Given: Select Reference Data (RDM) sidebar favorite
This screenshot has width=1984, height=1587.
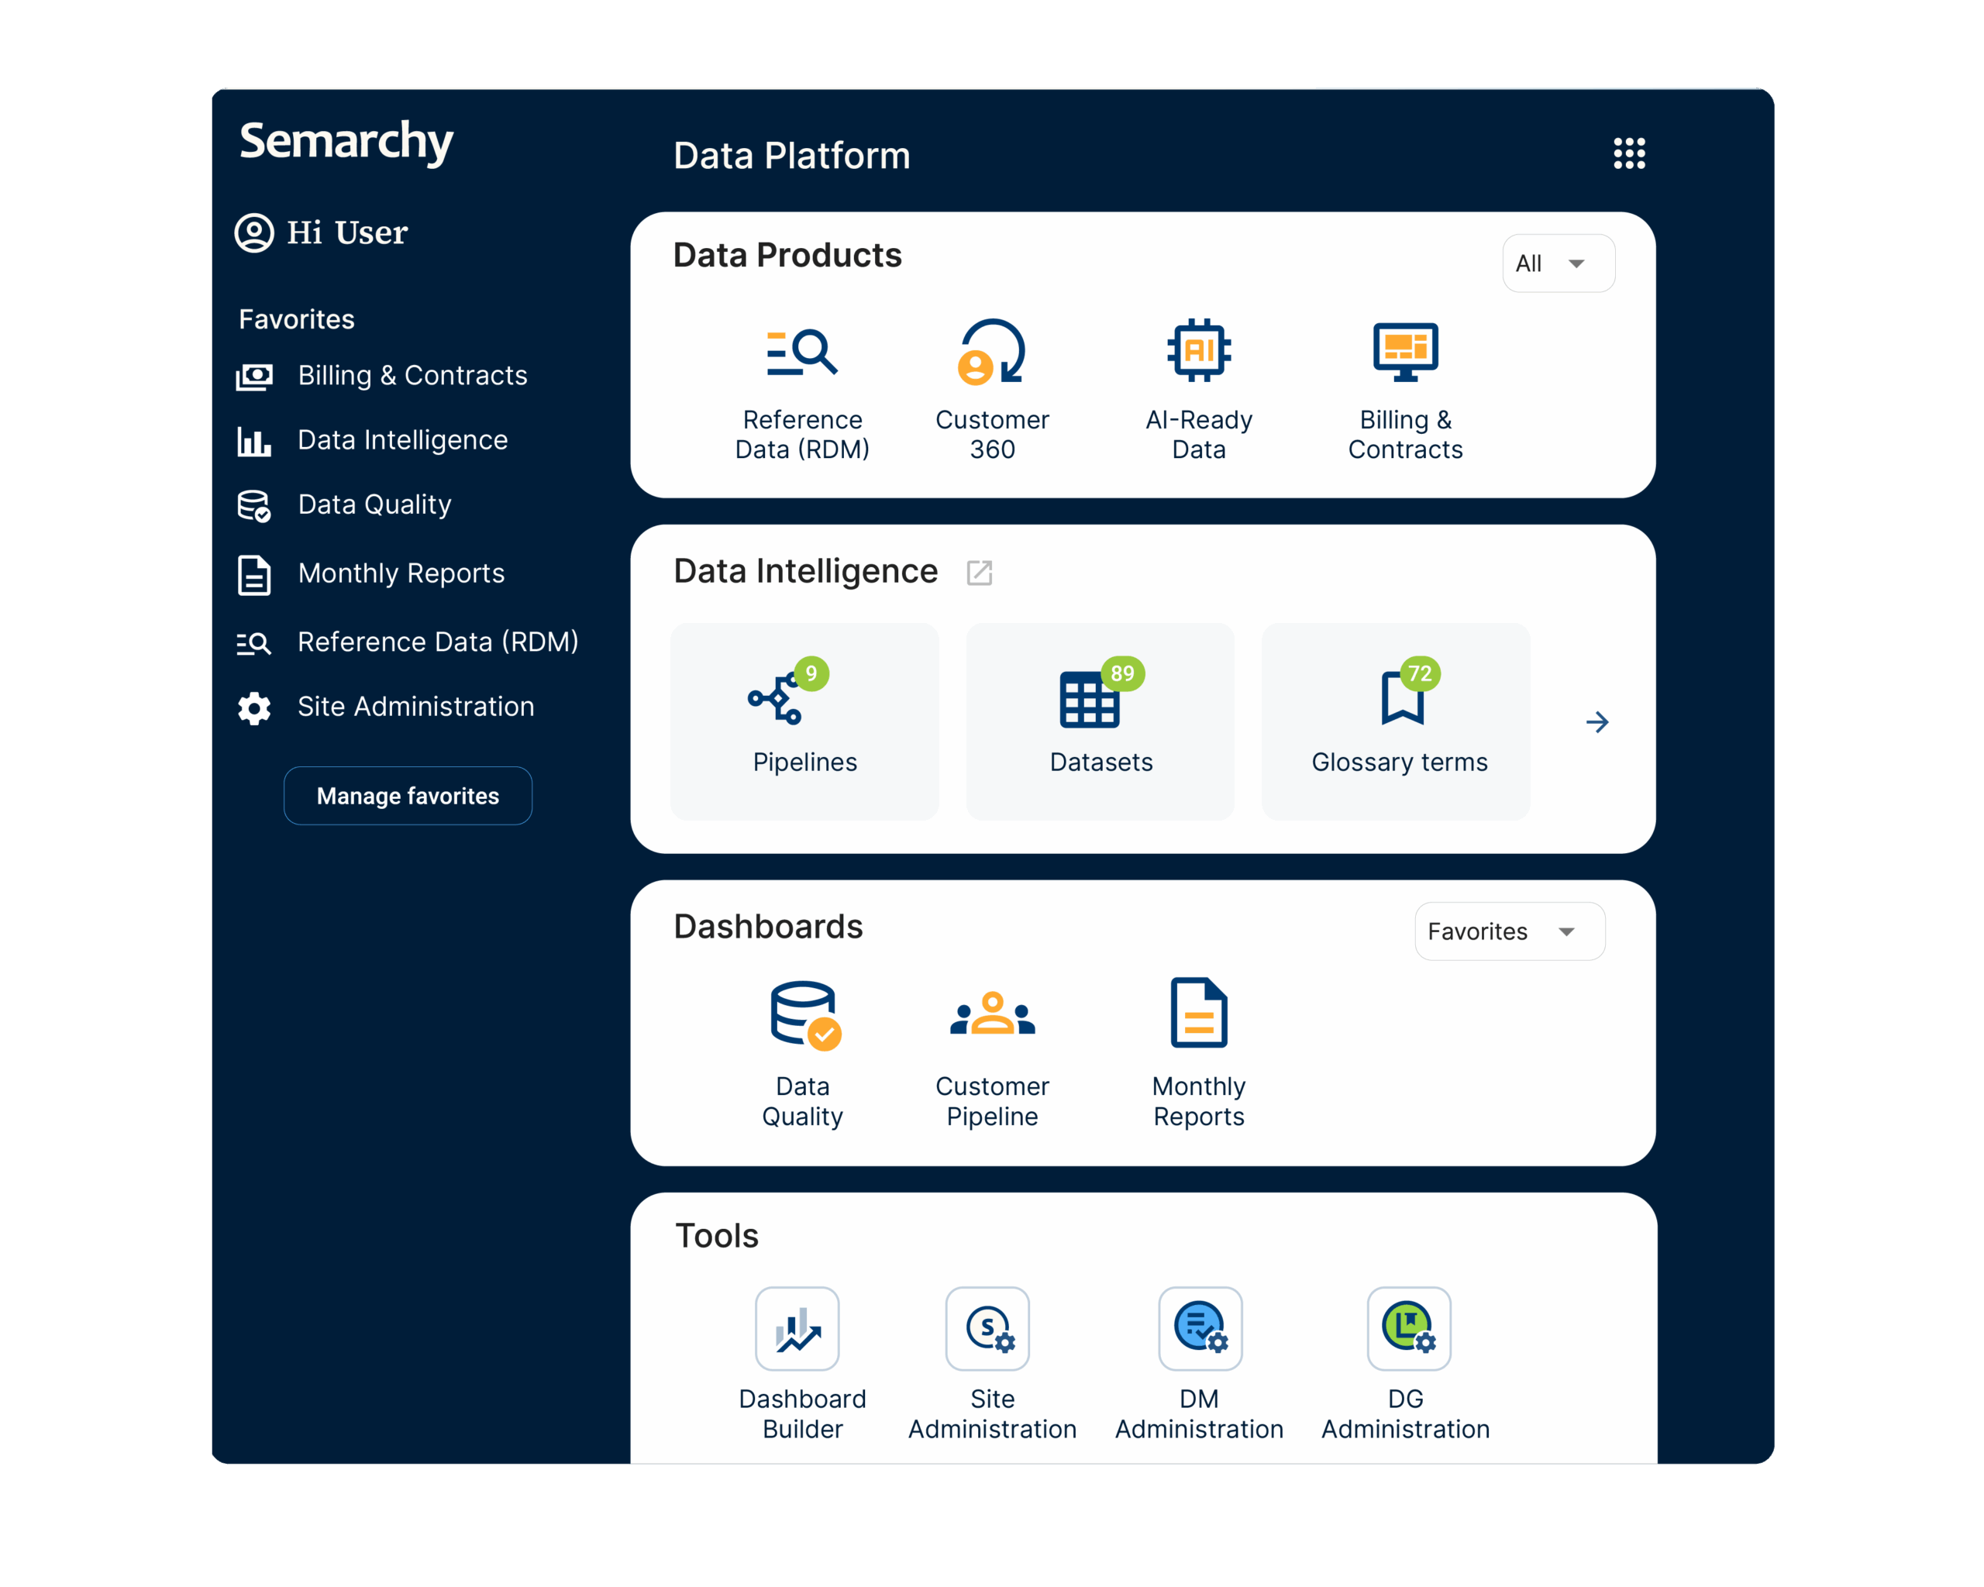Looking at the screenshot, I should (408, 642).
